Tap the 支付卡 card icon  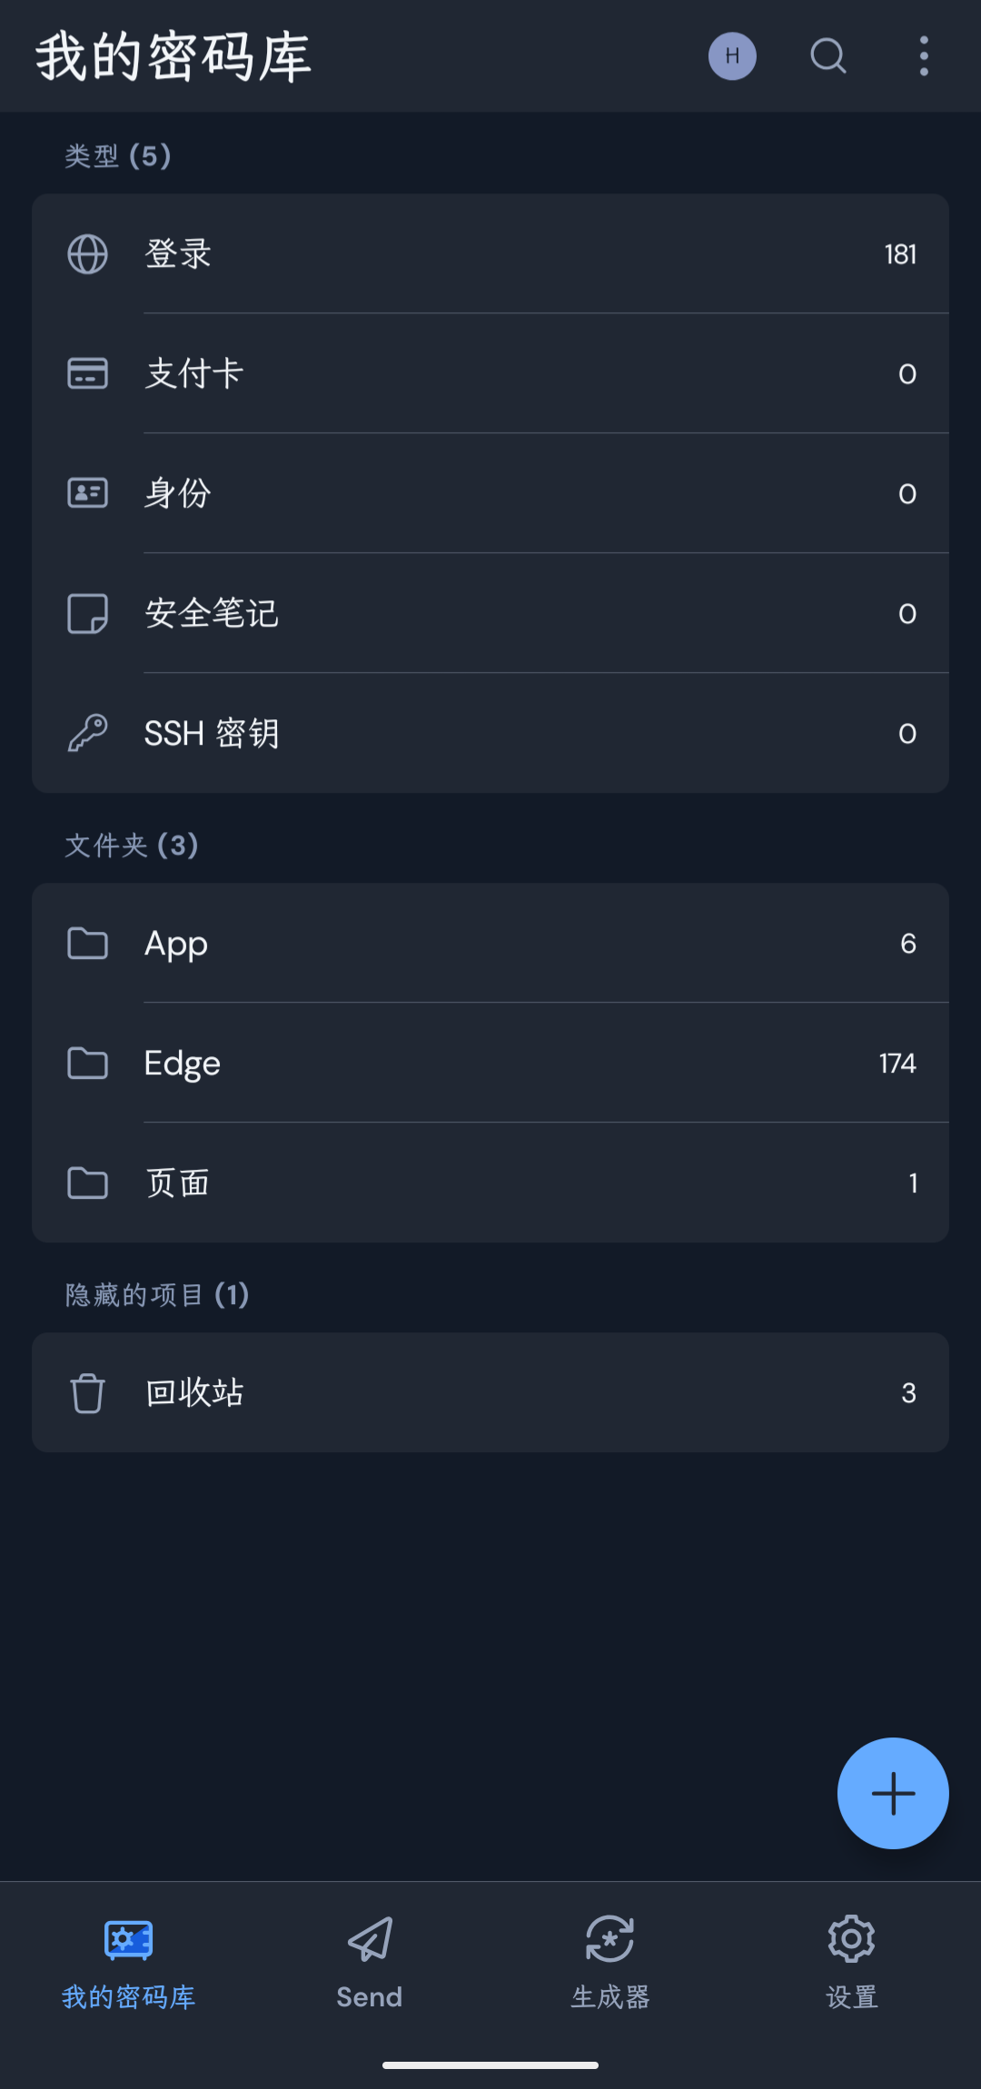(88, 373)
